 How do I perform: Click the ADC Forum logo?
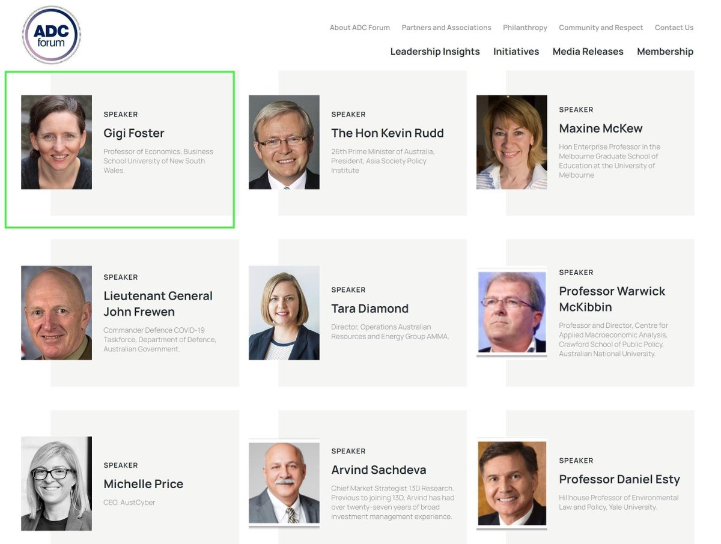coord(51,35)
